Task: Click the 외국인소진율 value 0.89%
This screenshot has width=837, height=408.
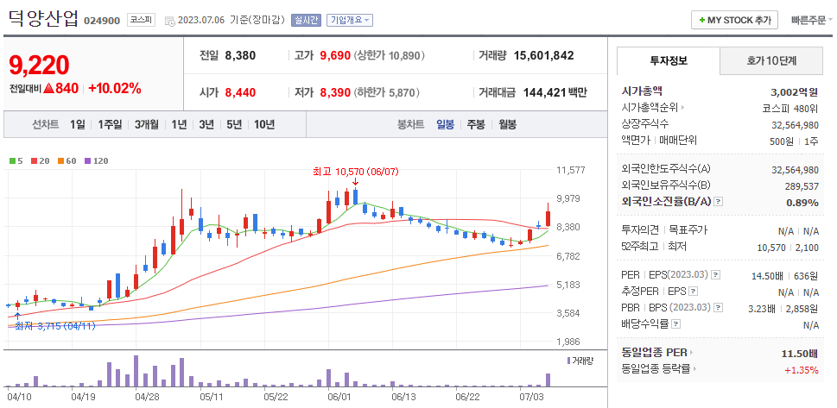Action: [x=802, y=202]
